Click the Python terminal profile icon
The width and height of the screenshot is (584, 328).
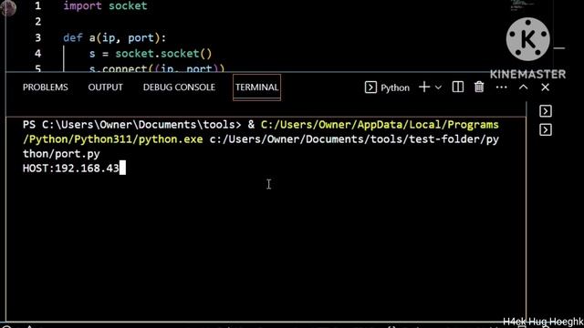coord(370,87)
